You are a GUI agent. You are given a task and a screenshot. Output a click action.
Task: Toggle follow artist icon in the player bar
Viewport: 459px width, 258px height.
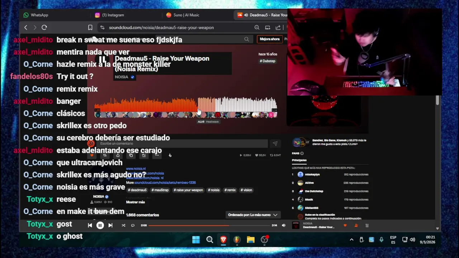coord(356,225)
